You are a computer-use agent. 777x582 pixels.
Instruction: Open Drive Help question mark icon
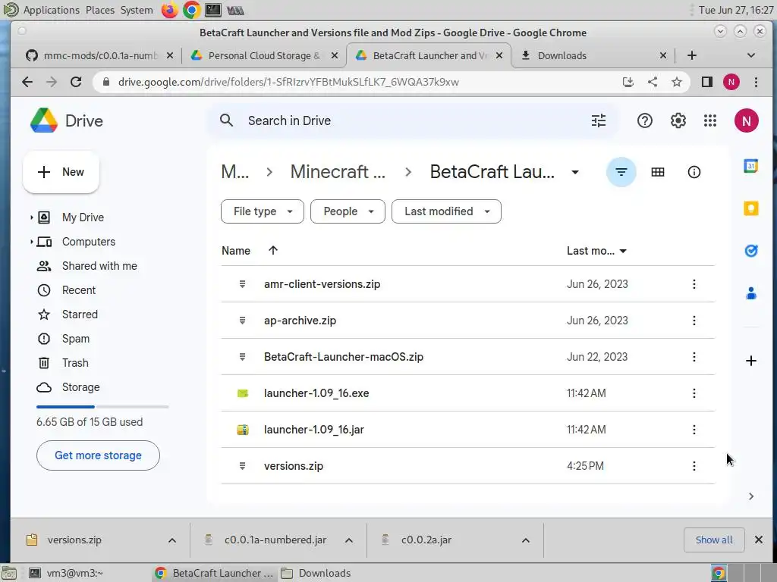645,120
